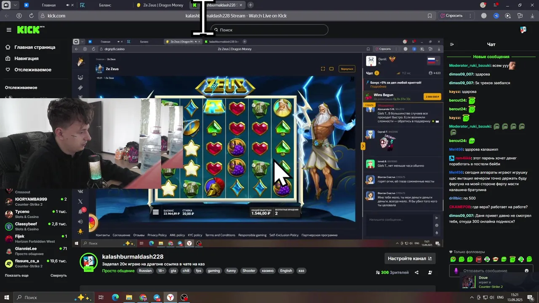
Task: Click the moderator users icon beside share
Action: (430, 272)
